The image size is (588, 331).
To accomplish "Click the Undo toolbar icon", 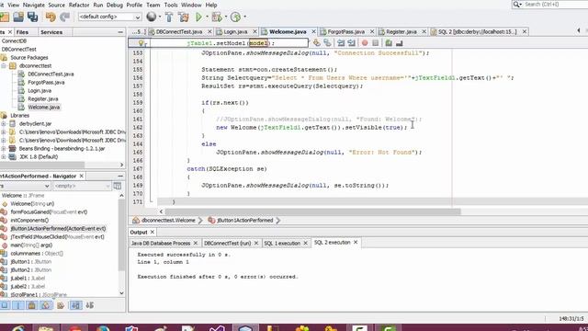I will point(51,17).
